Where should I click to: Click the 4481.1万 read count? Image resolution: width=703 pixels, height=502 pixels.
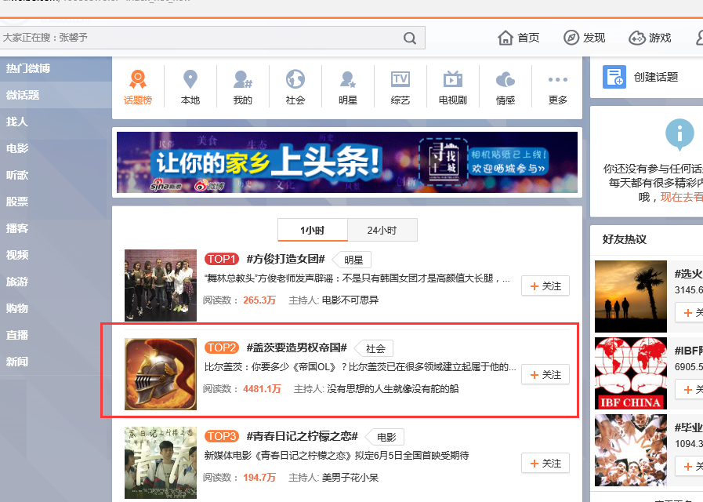[x=263, y=389]
